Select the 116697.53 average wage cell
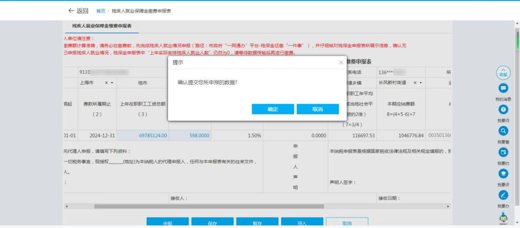 (x=352, y=135)
